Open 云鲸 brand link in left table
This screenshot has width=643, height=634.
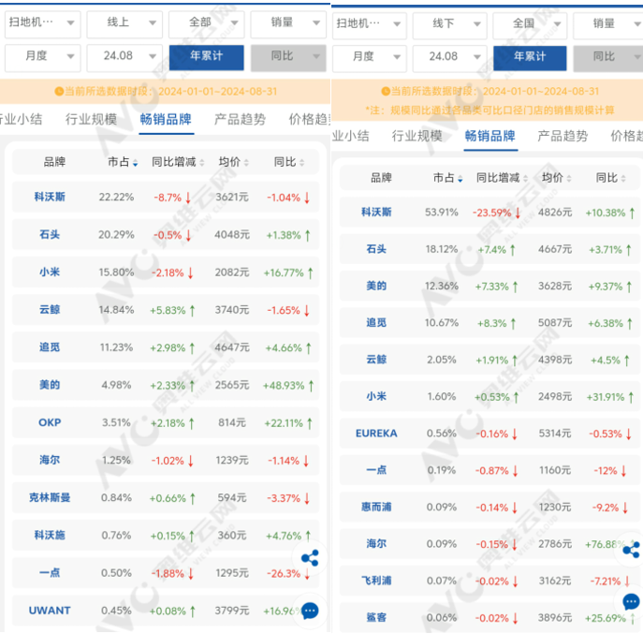[50, 310]
